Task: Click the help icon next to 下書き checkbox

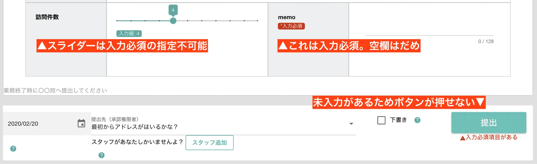Action: [417, 121]
